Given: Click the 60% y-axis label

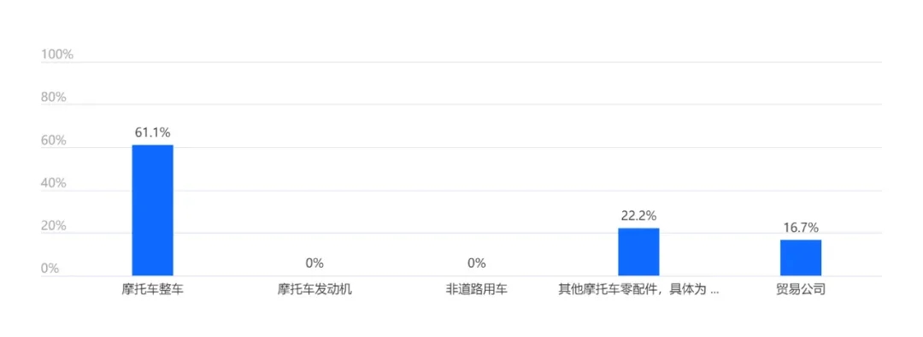Looking at the screenshot, I should pyautogui.click(x=54, y=141).
